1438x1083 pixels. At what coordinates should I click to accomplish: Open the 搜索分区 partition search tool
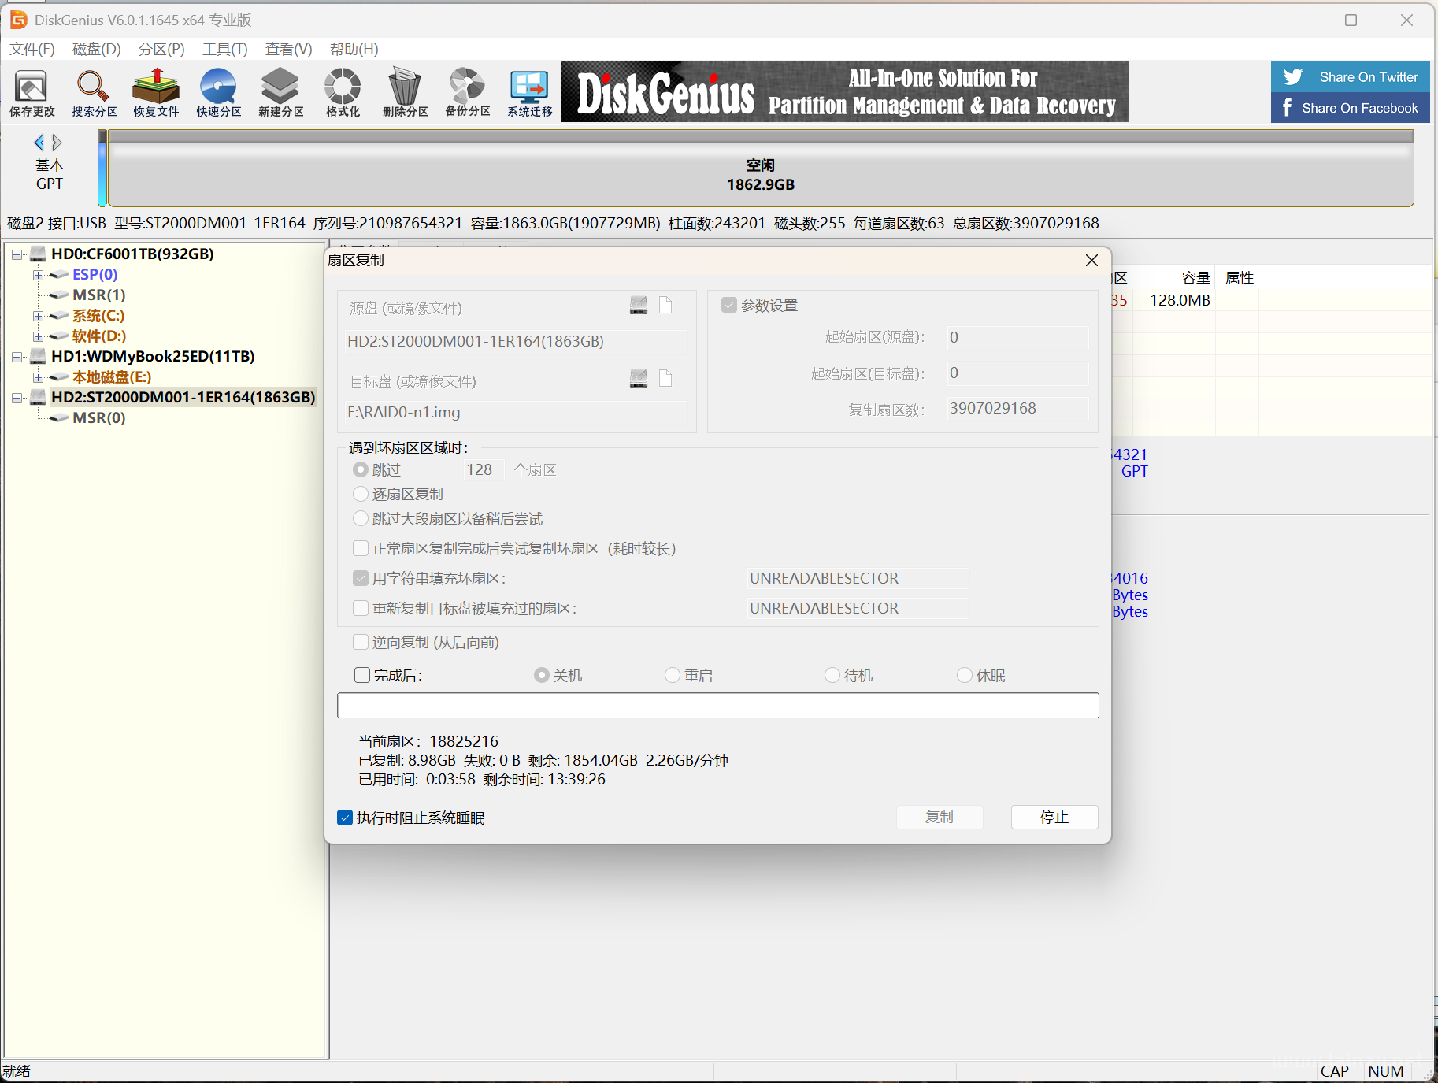pyautogui.click(x=94, y=92)
